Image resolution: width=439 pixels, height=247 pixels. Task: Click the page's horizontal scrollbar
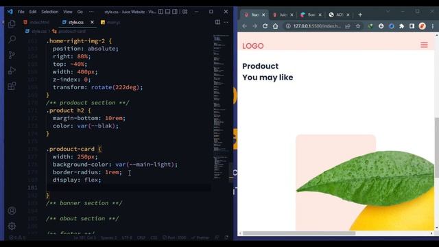pos(299,233)
